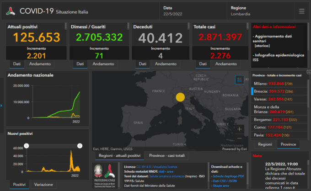Click the yellow Lombardia circle on map

point(180,97)
